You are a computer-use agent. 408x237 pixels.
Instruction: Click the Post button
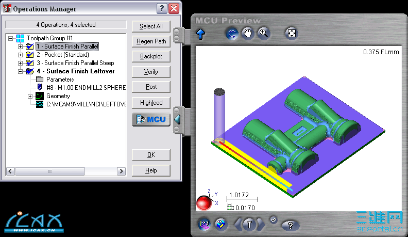[x=151, y=87]
